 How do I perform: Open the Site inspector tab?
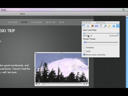pos(84,26)
